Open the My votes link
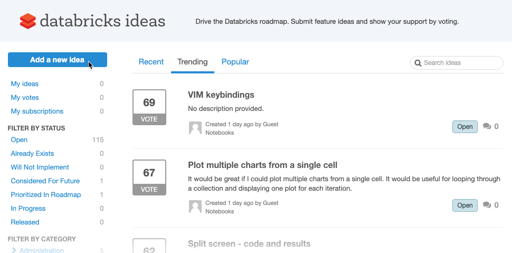The height and width of the screenshot is (253, 512). tap(25, 98)
